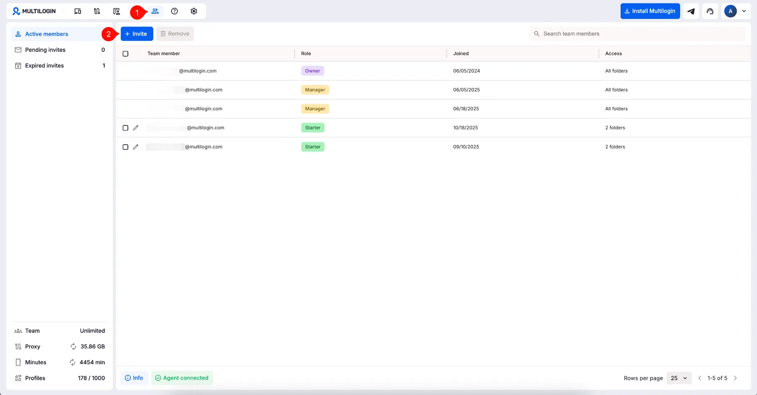Click the Owner role badge

(312, 71)
